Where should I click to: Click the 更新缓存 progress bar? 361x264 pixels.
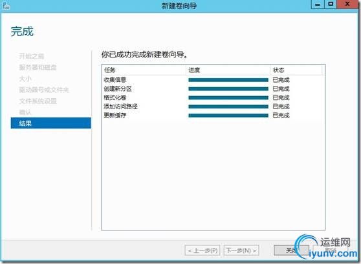(x=228, y=116)
